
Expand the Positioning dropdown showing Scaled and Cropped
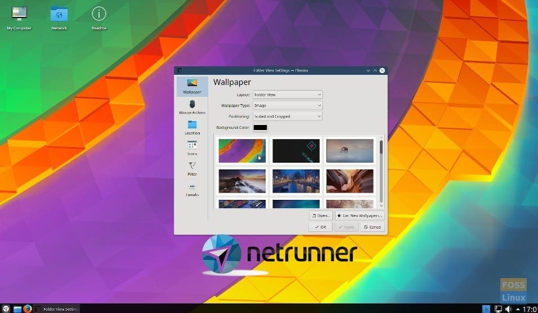288,117
